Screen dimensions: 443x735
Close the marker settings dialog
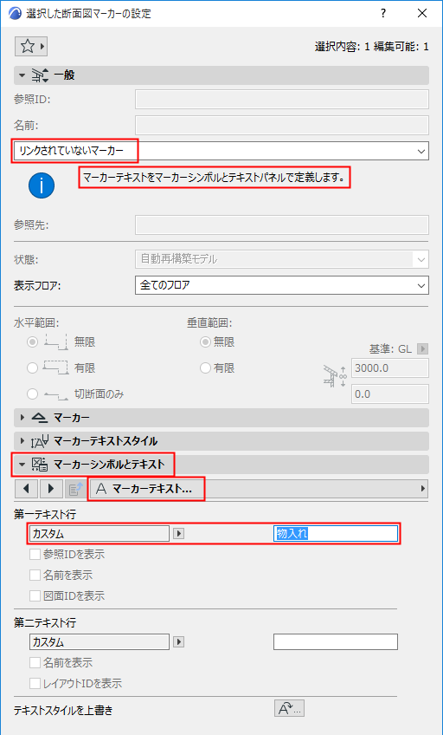coord(422,13)
